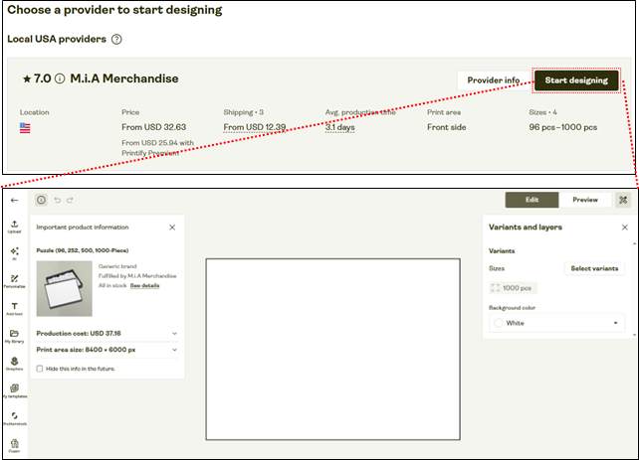Open My templates in the sidebar
The image size is (639, 460).
pyautogui.click(x=15, y=390)
